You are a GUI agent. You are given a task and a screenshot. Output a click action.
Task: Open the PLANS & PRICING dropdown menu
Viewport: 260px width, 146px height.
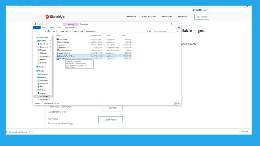[149, 17]
